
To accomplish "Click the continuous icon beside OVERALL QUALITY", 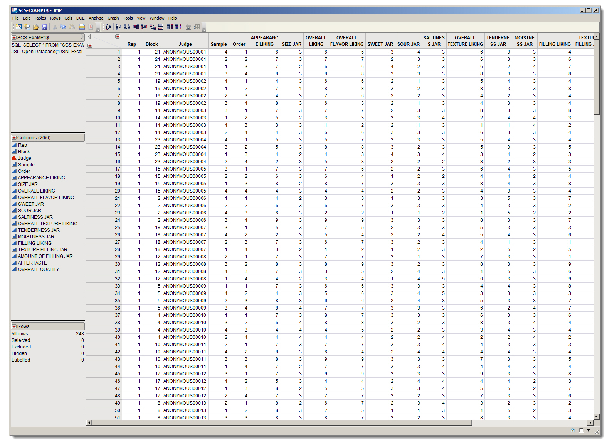I will click(14, 269).
